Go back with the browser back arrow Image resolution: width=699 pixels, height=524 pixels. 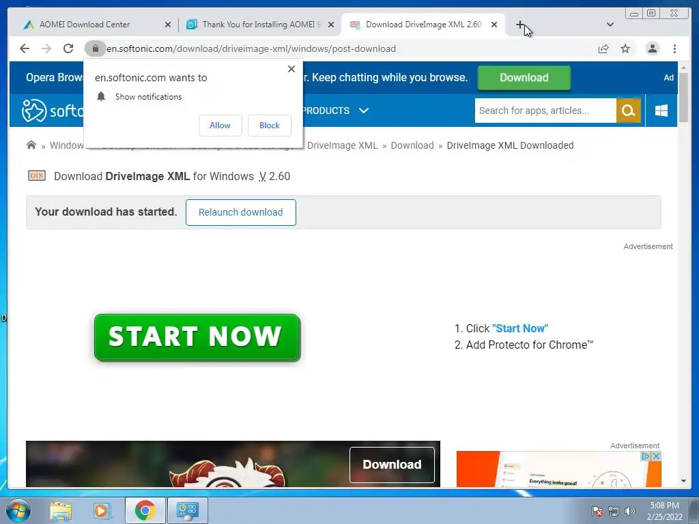pyautogui.click(x=25, y=48)
